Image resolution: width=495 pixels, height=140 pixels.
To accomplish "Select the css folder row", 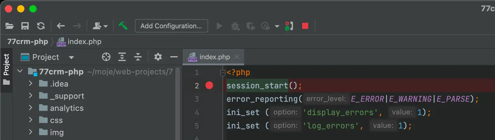I will [x=94, y=120].
